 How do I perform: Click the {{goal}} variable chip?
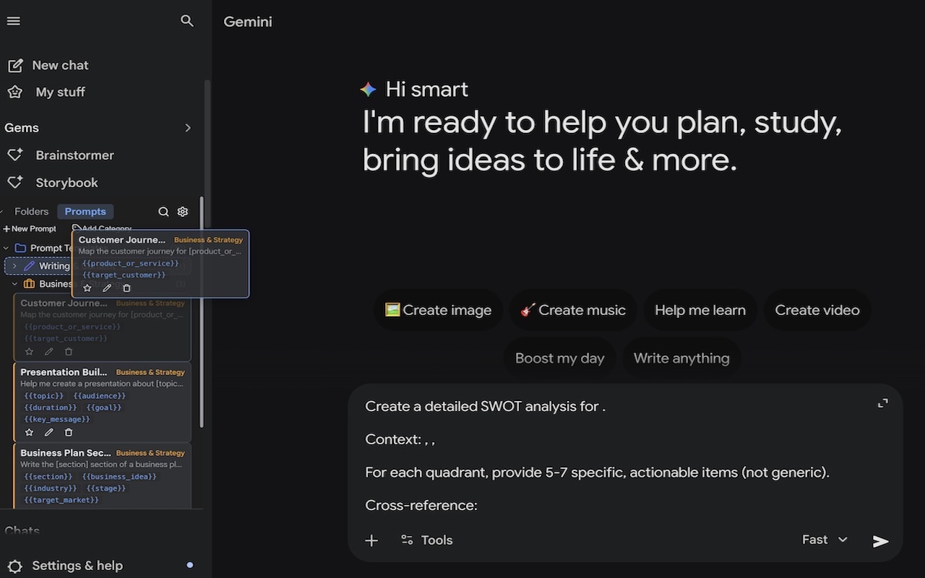tap(104, 407)
